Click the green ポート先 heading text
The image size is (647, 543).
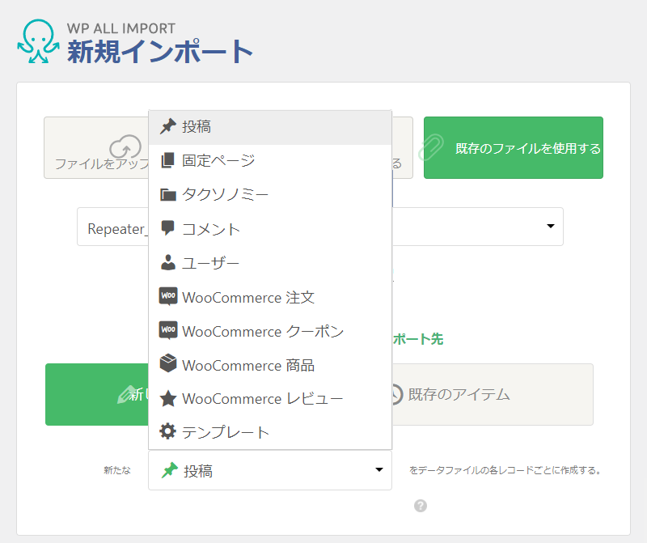click(x=418, y=339)
